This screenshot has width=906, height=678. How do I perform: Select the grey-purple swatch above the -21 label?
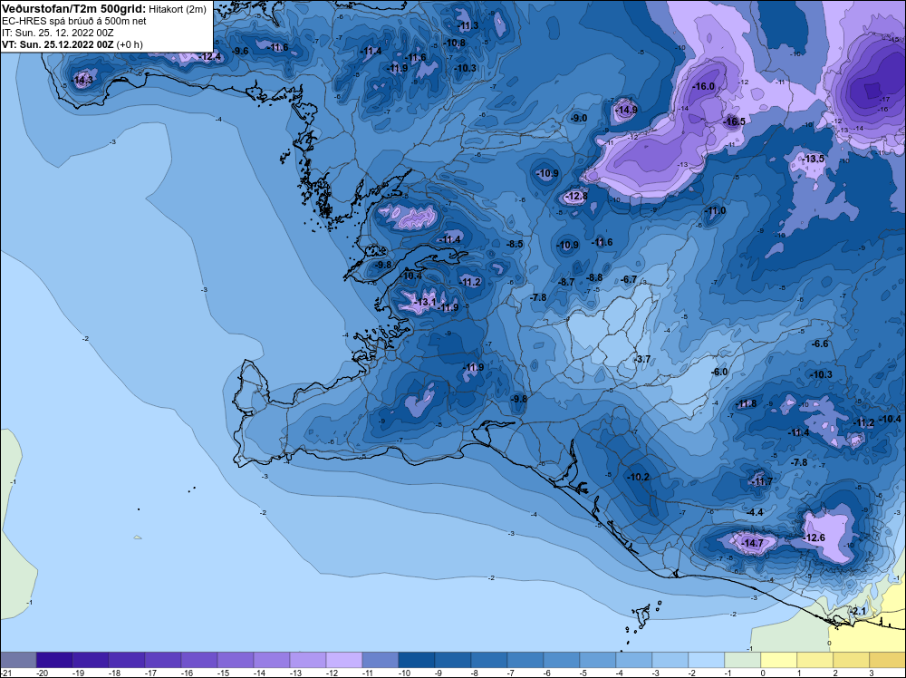18,660
